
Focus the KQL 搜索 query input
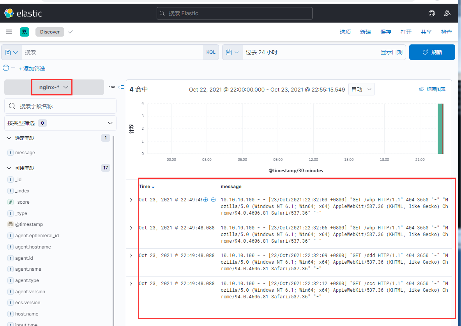(112, 52)
